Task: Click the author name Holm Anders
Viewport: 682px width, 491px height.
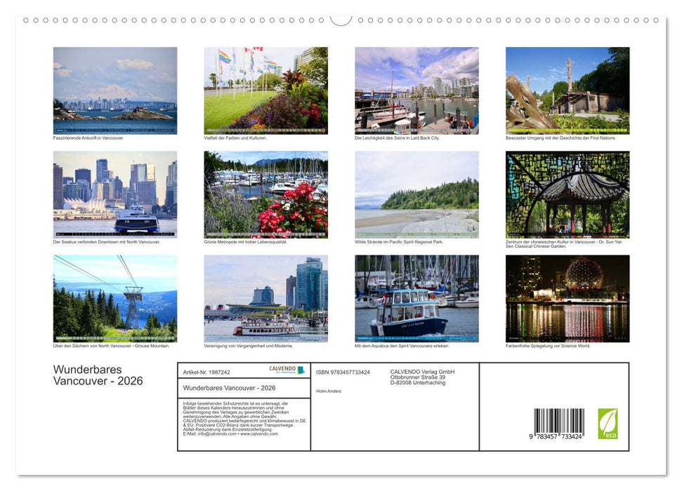Action: [x=329, y=391]
